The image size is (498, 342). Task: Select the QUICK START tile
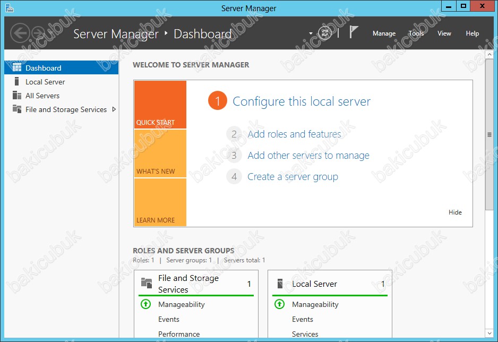(160, 105)
